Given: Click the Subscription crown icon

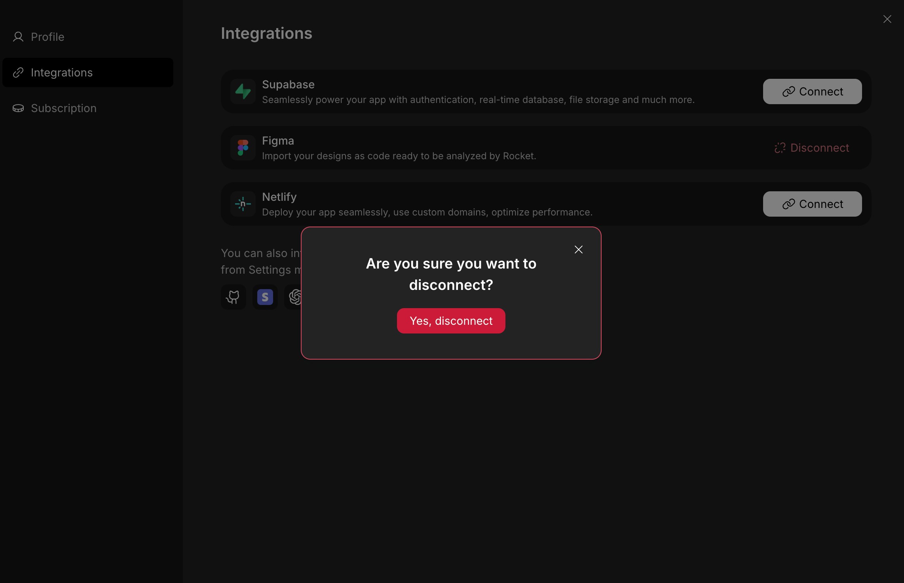Looking at the screenshot, I should click(18, 108).
